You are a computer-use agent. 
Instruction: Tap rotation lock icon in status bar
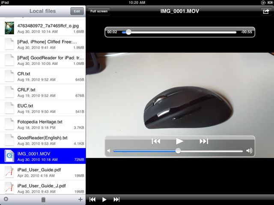point(263,3)
